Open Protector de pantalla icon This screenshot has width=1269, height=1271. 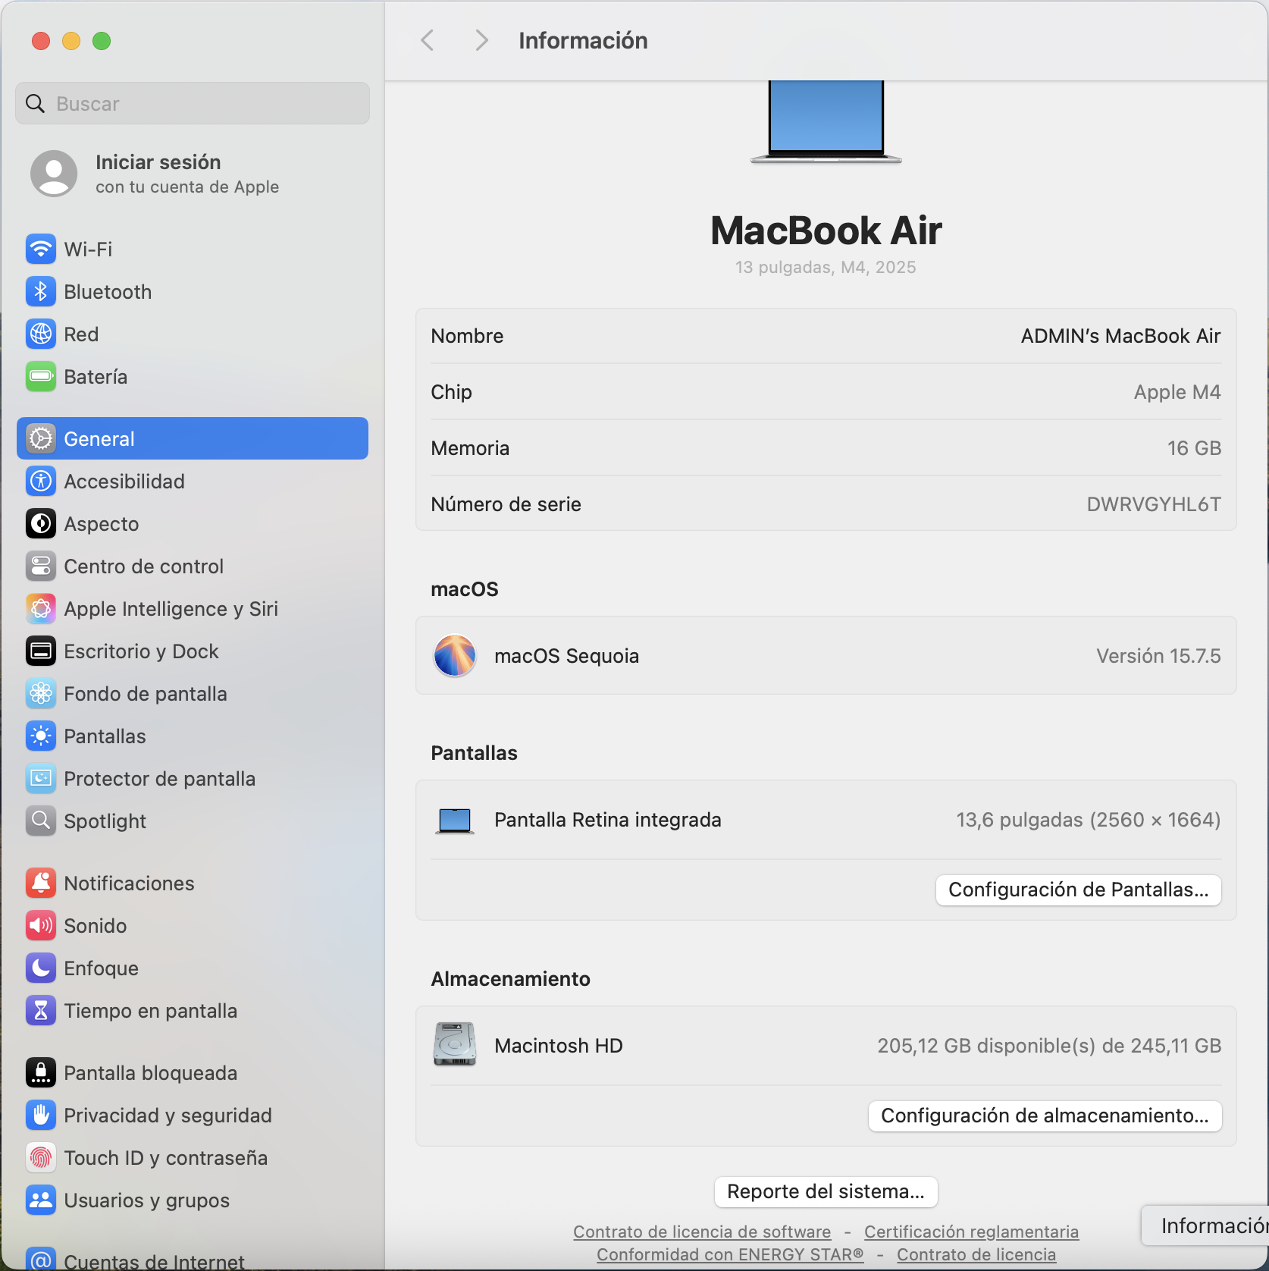[x=41, y=778]
